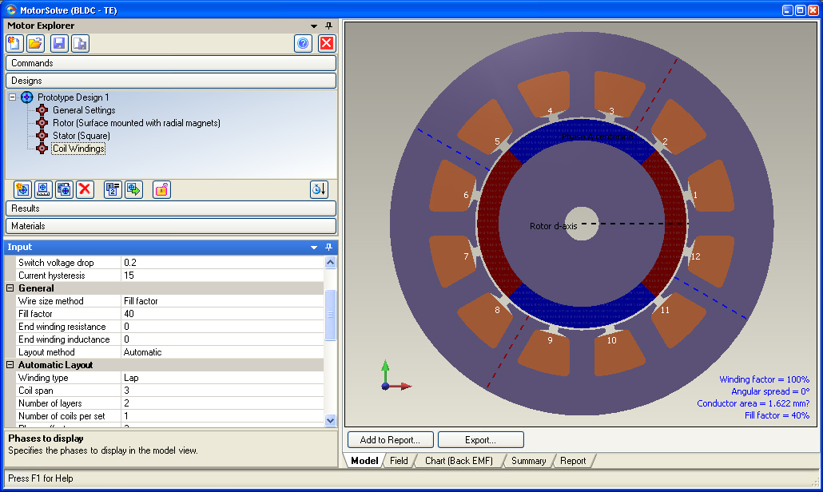Click the new design icon with star

tap(22, 189)
